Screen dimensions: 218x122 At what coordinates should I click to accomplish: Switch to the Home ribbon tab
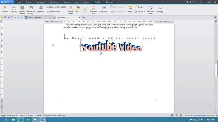coord(19,2)
